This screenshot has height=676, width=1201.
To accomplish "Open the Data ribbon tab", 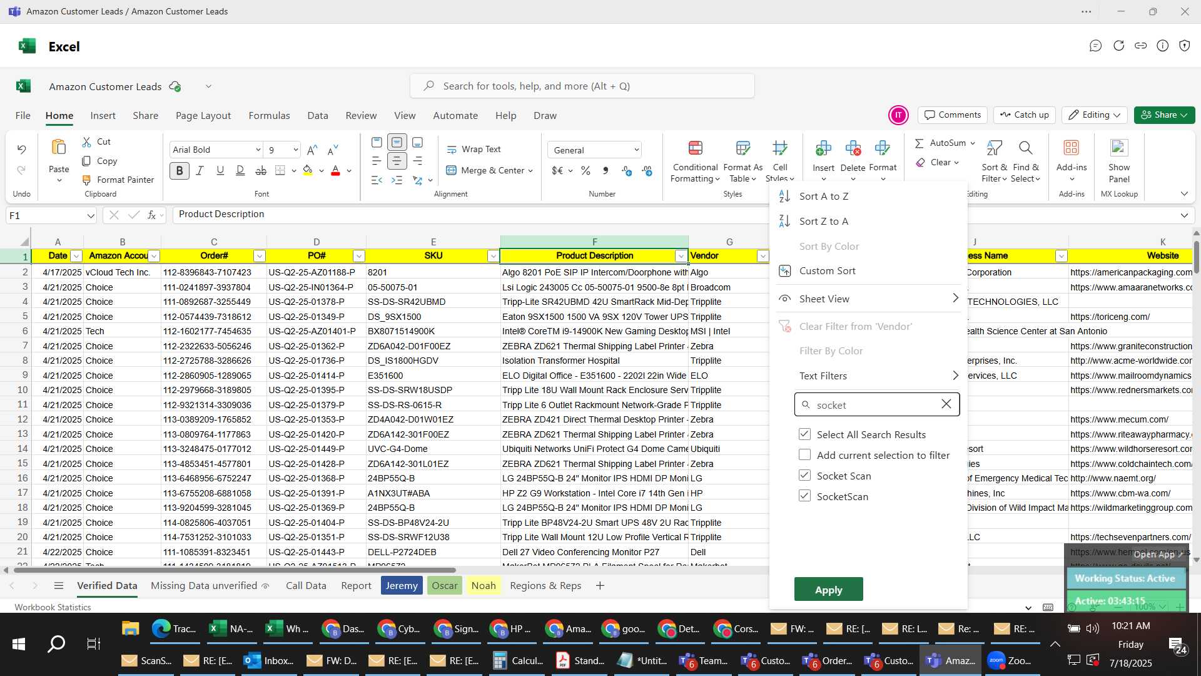I will pyautogui.click(x=318, y=115).
